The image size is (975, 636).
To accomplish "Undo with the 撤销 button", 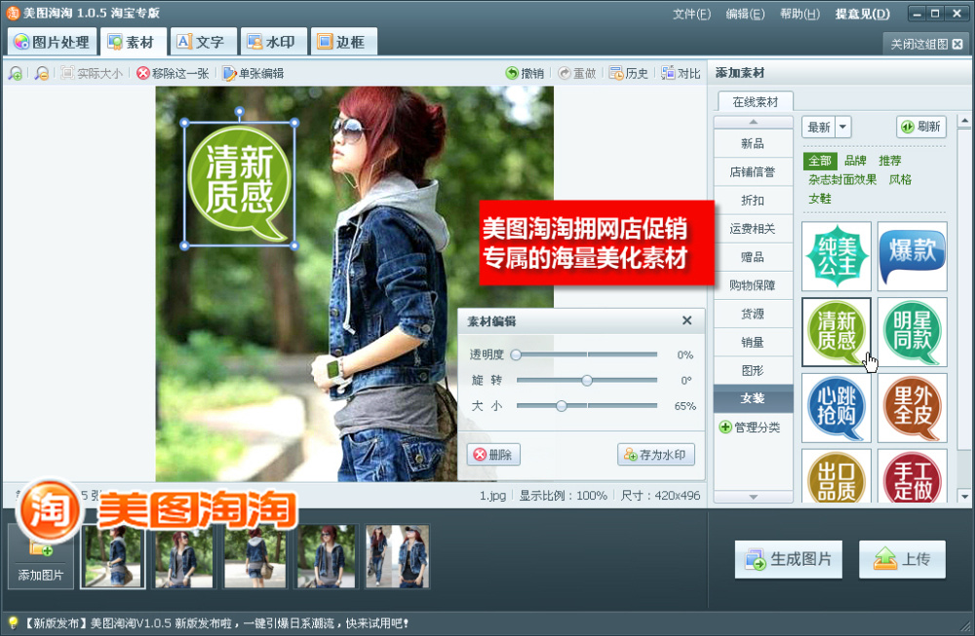I will (525, 73).
